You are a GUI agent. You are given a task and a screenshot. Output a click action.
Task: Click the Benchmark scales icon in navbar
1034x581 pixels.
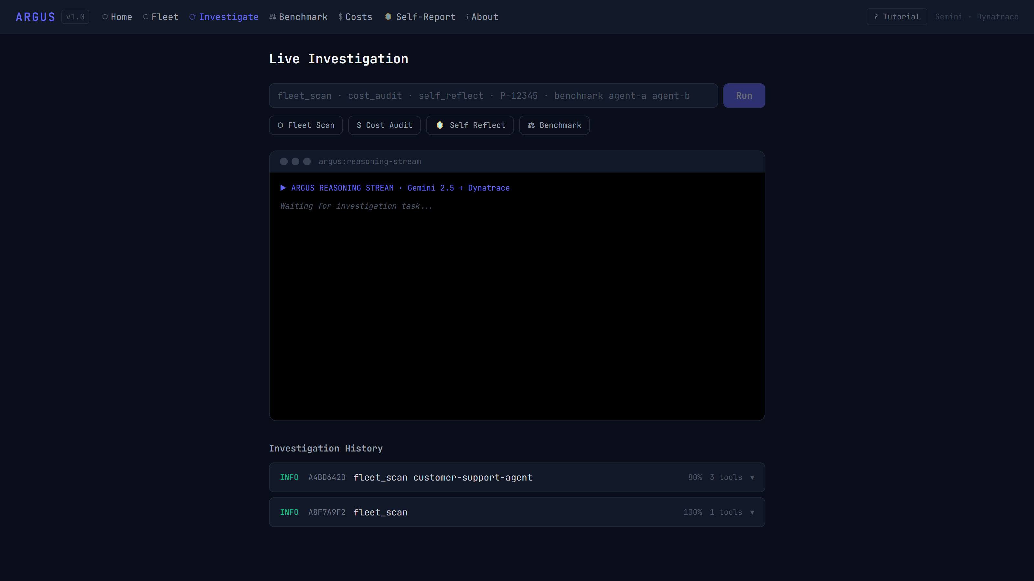pos(272,17)
